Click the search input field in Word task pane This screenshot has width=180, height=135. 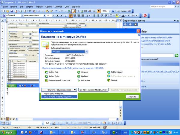(x=157, y=55)
